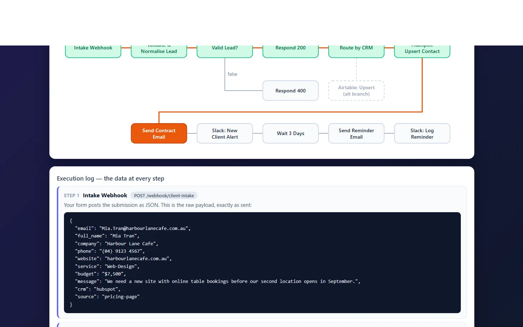523x327 pixels.
Task: Click the Normalise Lead node
Action: click(x=159, y=51)
